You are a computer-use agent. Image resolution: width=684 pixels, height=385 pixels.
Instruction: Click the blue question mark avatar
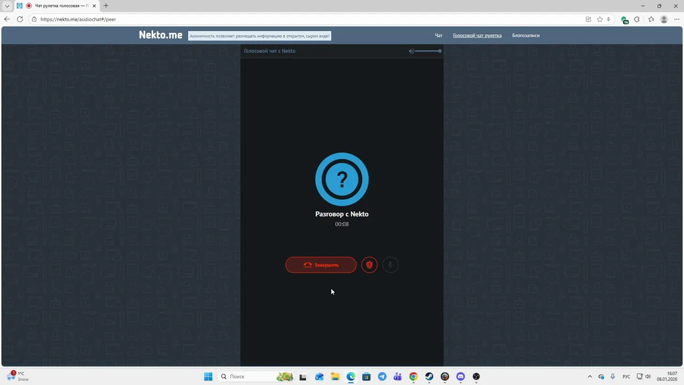tap(342, 179)
